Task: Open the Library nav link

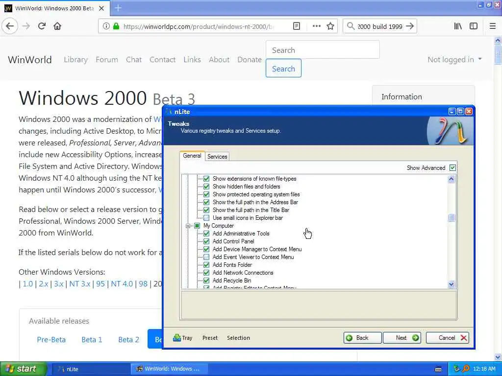Action: pyautogui.click(x=75, y=59)
